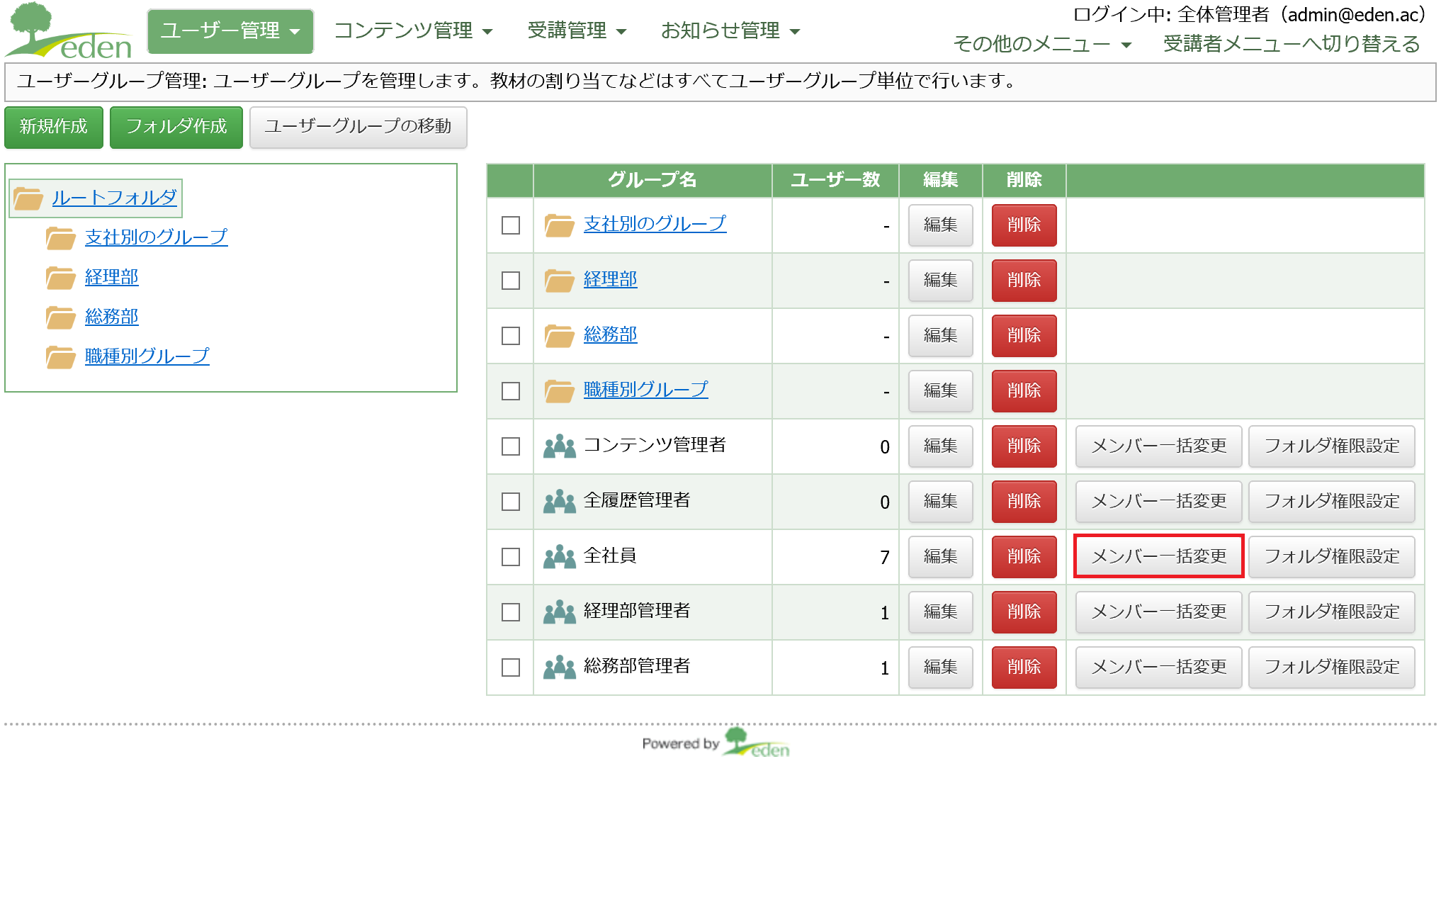The width and height of the screenshot is (1441, 907).
Task: Click メンバー一括変更 for 全社員 group
Action: pos(1158,557)
